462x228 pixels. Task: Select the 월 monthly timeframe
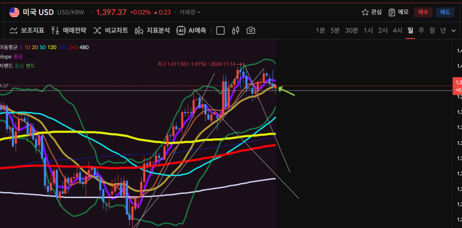[x=432, y=31]
